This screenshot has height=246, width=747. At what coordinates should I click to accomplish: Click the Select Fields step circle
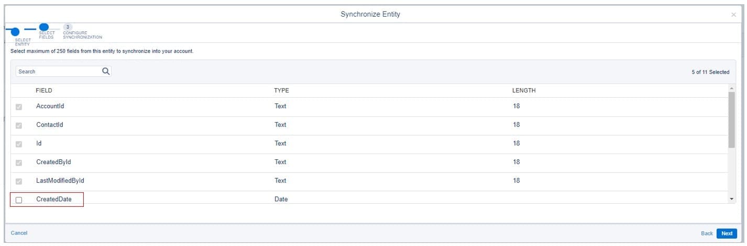pos(44,27)
